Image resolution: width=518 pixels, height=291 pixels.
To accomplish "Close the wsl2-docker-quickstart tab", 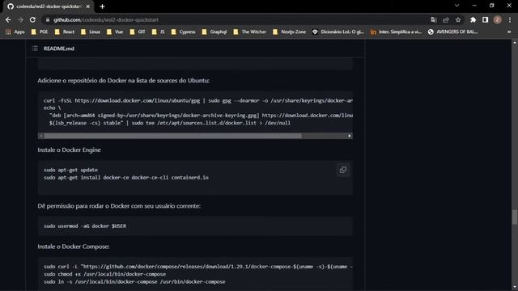I will coord(88,6).
